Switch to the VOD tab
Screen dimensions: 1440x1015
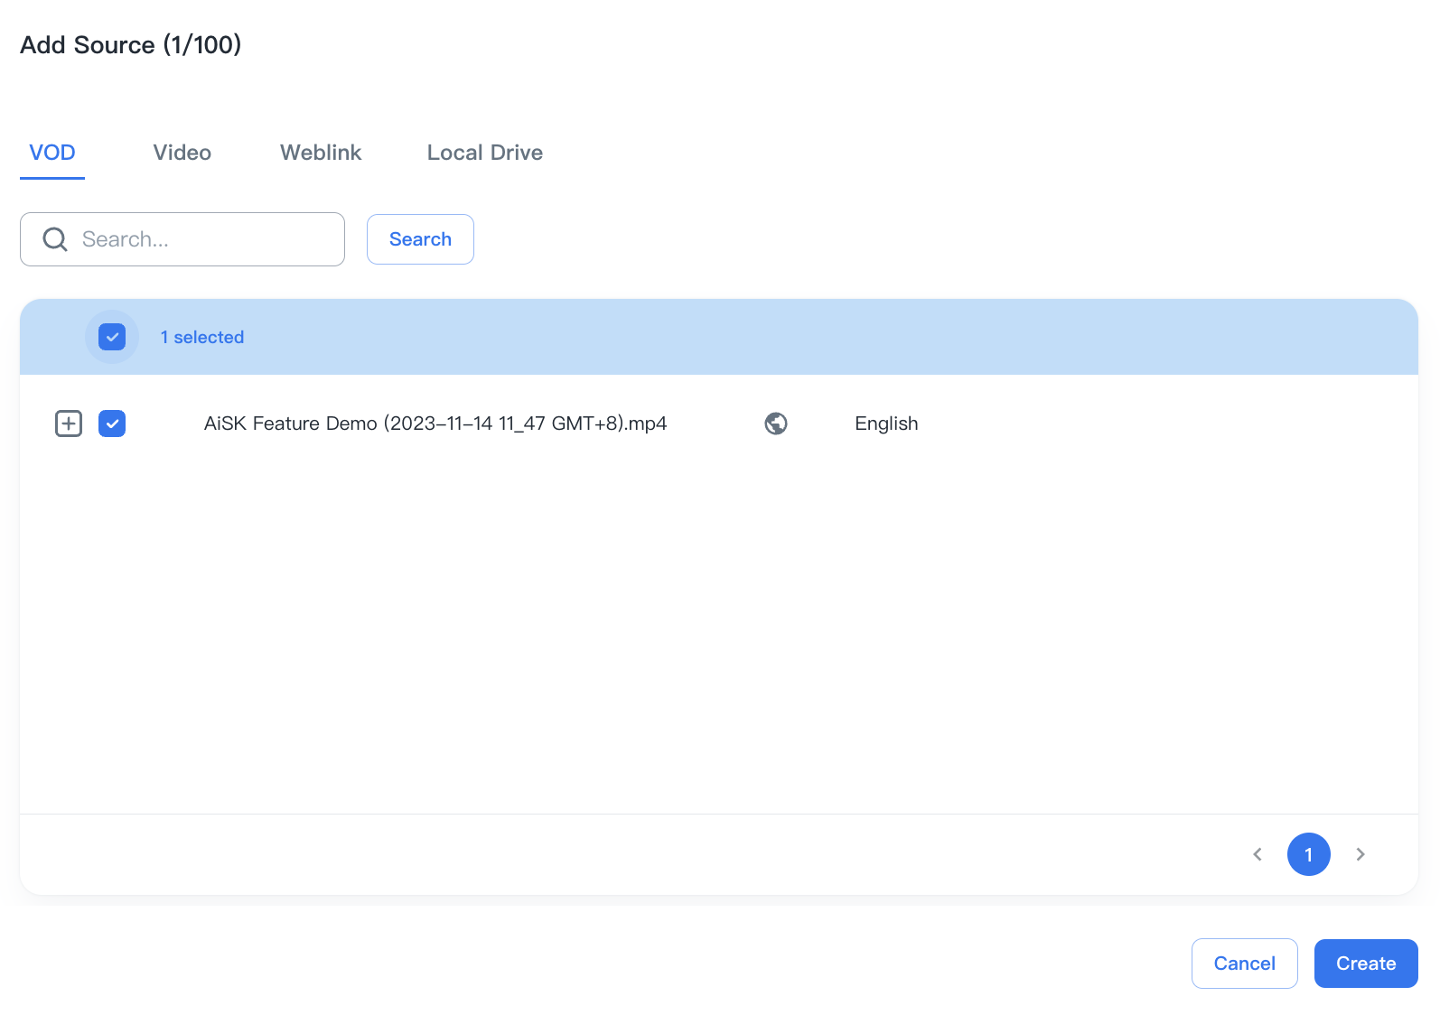pos(52,153)
